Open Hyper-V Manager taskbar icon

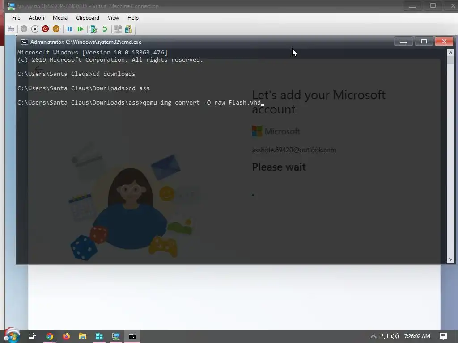(99, 336)
